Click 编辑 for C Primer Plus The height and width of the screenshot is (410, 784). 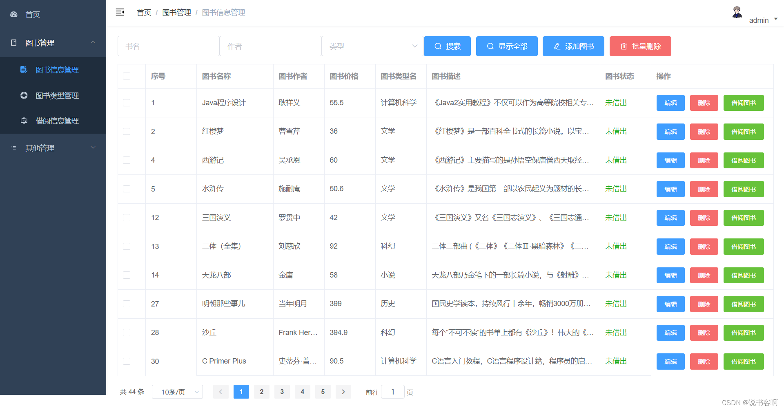pos(670,362)
